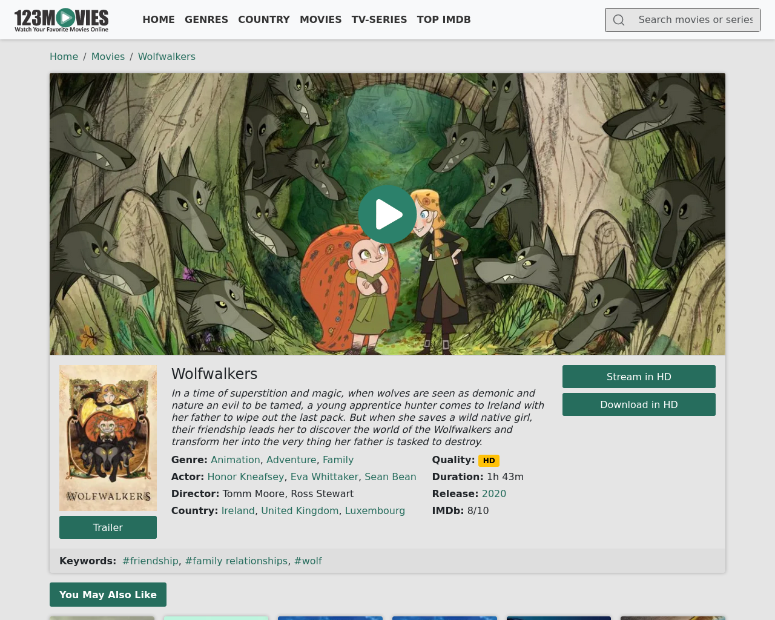Open actor Sean Bean's page
The image size is (775, 620).
point(391,477)
